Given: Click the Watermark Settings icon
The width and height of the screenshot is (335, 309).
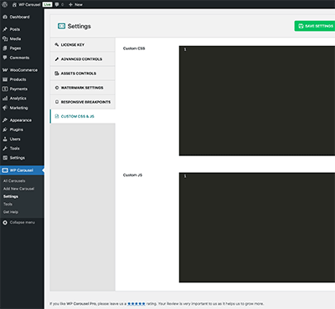Looking at the screenshot, I should point(57,88).
